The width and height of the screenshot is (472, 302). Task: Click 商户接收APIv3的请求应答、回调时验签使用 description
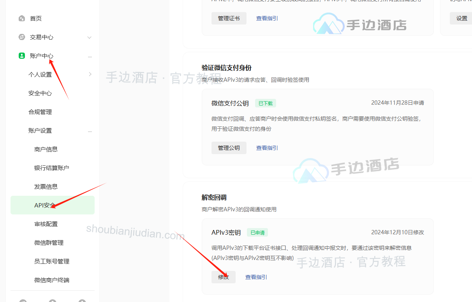[x=255, y=80]
